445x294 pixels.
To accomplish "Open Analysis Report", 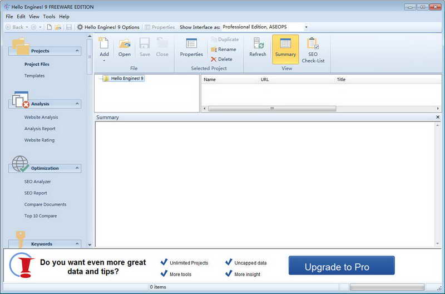I will coord(39,129).
